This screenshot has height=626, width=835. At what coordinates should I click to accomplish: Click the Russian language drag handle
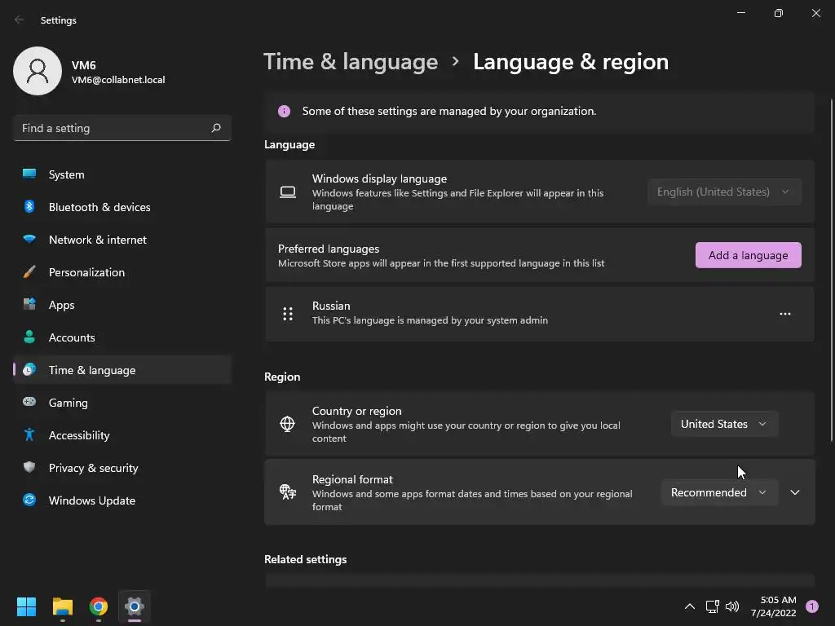click(288, 314)
